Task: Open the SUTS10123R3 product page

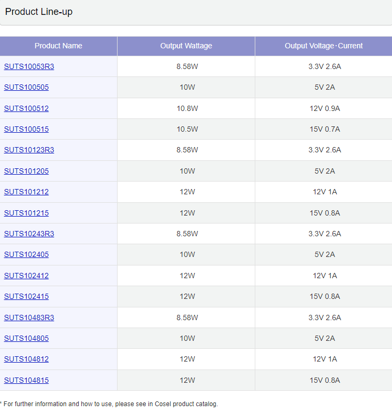Action: click(29, 150)
